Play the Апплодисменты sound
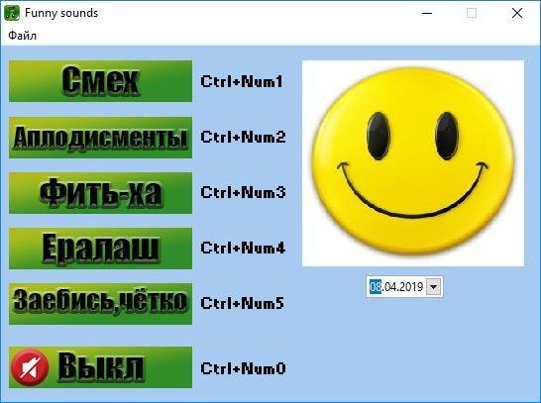Image resolution: width=541 pixels, height=403 pixels. pos(100,138)
